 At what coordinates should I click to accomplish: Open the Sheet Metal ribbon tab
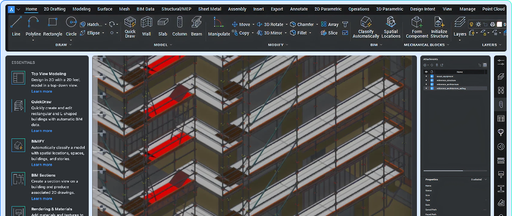(209, 9)
